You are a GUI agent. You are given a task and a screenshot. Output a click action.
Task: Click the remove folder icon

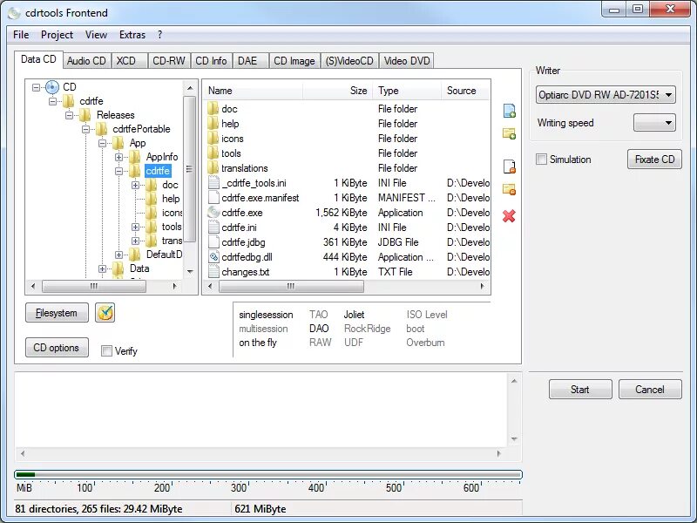click(509, 189)
